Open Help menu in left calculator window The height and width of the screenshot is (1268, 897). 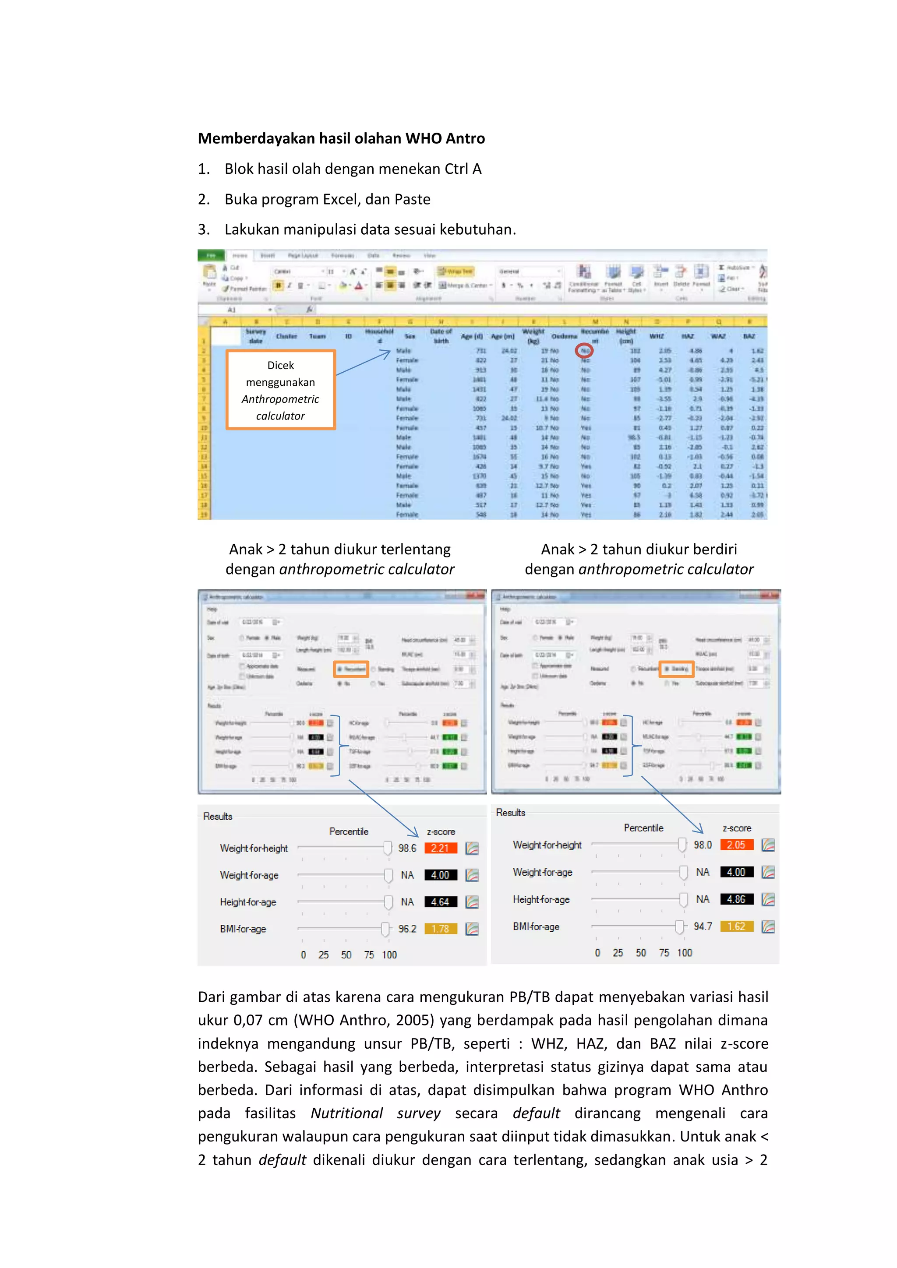click(212, 609)
